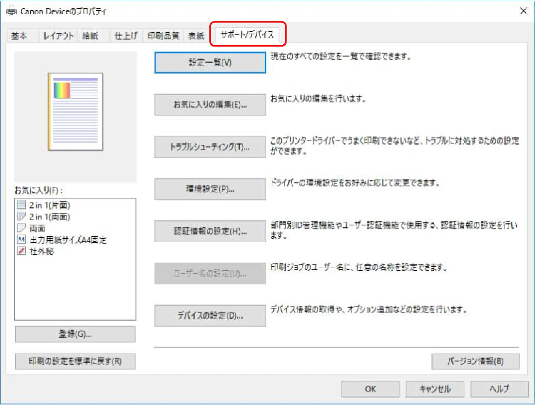The width and height of the screenshot is (535, 405).
Task: Open お気に入りの編集(E) dialog
Action: (x=210, y=105)
